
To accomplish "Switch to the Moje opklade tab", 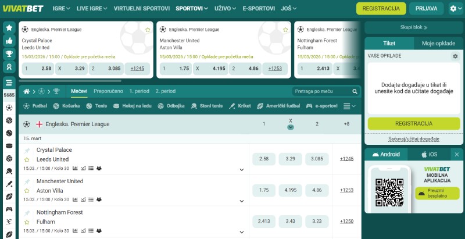I will point(438,44).
